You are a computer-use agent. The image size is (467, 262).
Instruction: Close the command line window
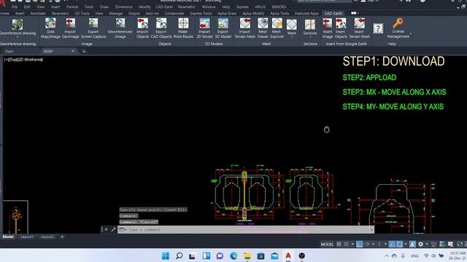pyautogui.click(x=106, y=229)
